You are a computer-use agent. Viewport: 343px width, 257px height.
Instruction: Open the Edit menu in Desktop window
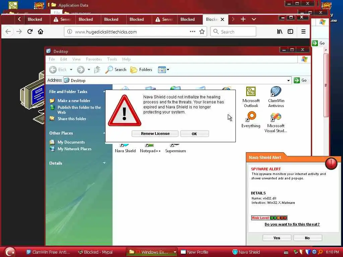(64, 59)
